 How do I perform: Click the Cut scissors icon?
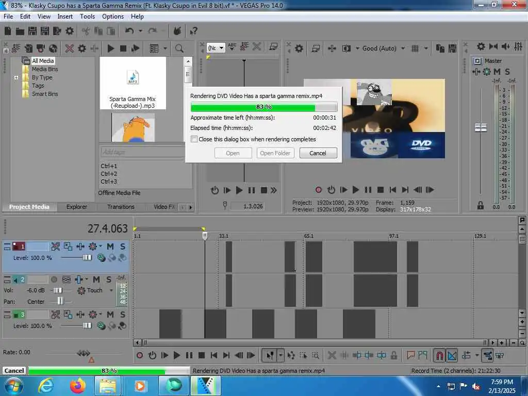(86, 31)
